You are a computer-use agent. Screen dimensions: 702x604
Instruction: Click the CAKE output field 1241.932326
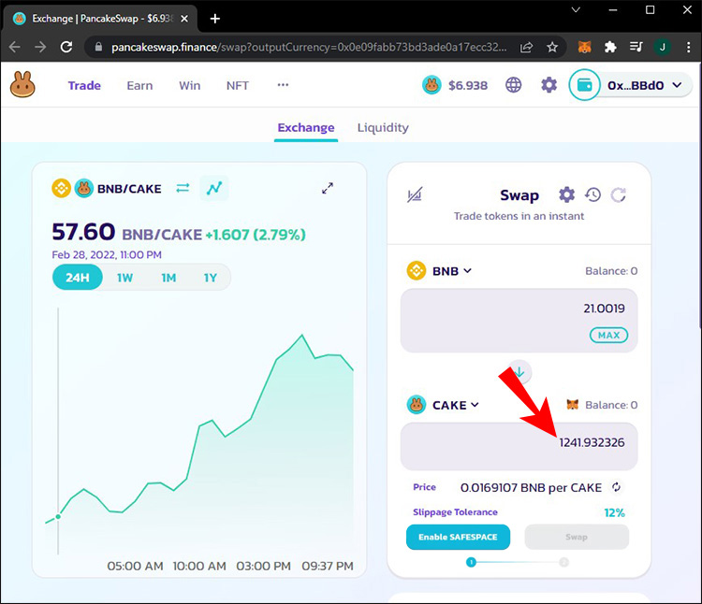pos(519,446)
